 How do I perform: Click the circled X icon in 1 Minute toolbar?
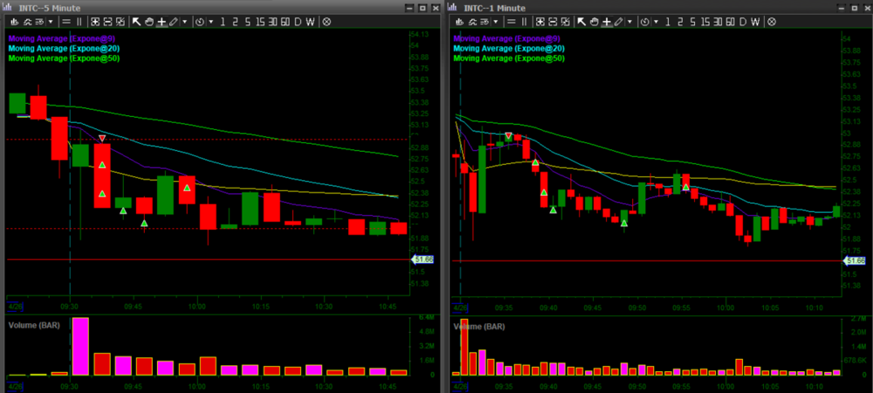(x=773, y=21)
